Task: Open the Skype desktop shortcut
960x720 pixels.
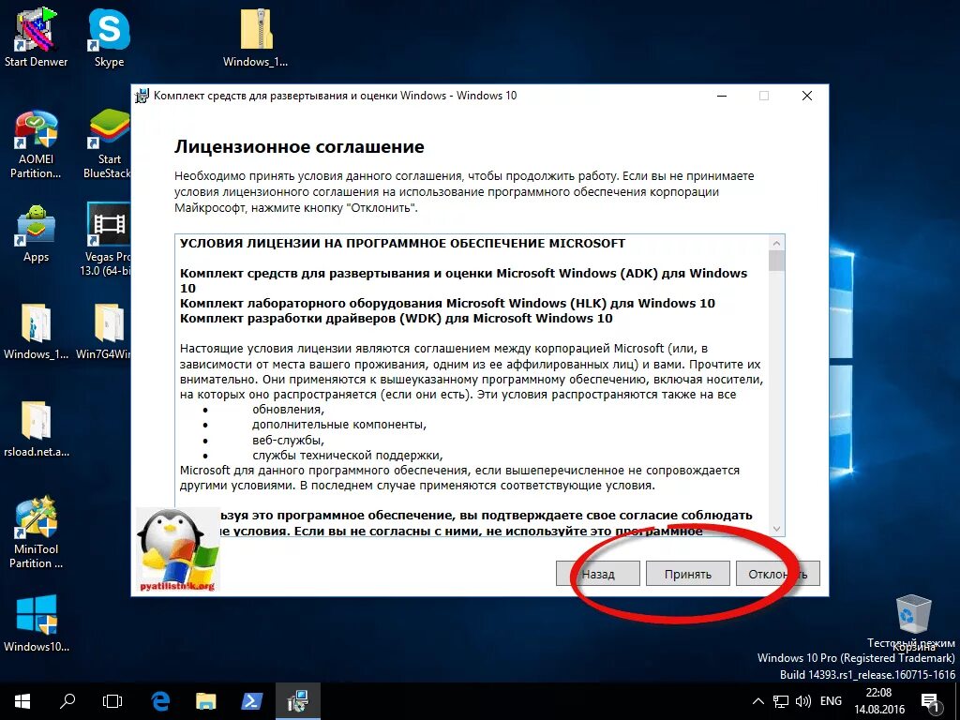Action: pyautogui.click(x=109, y=36)
